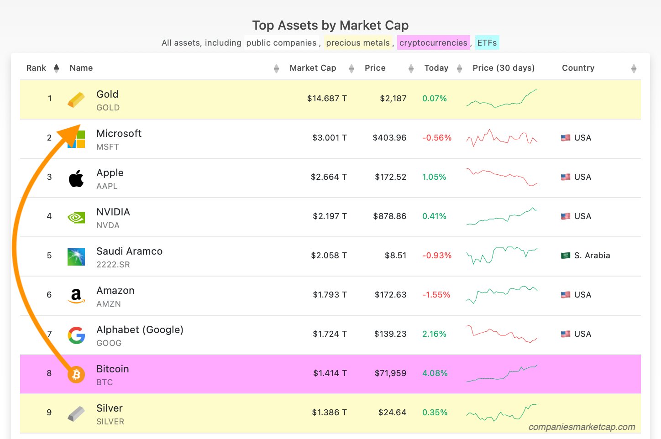The height and width of the screenshot is (439, 661).
Task: Sort table by Rank column arrows
Action: (56, 68)
